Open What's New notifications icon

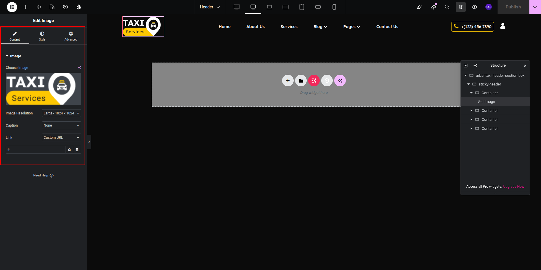(x=434, y=7)
